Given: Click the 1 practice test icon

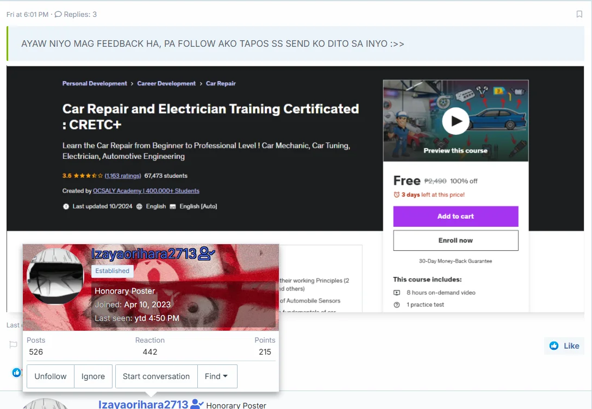Looking at the screenshot, I should pyautogui.click(x=397, y=305).
